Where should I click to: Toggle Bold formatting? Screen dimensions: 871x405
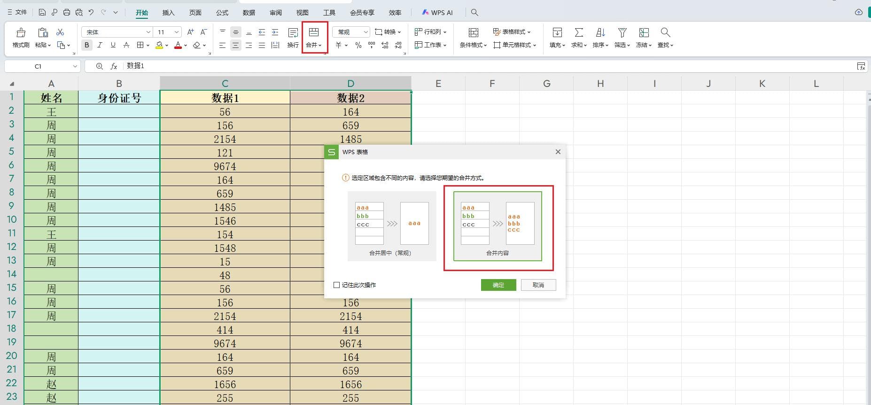pyautogui.click(x=87, y=45)
